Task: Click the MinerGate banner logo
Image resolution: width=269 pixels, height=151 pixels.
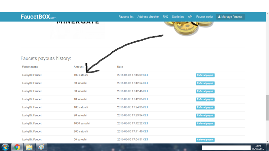Action: [x=78, y=22]
